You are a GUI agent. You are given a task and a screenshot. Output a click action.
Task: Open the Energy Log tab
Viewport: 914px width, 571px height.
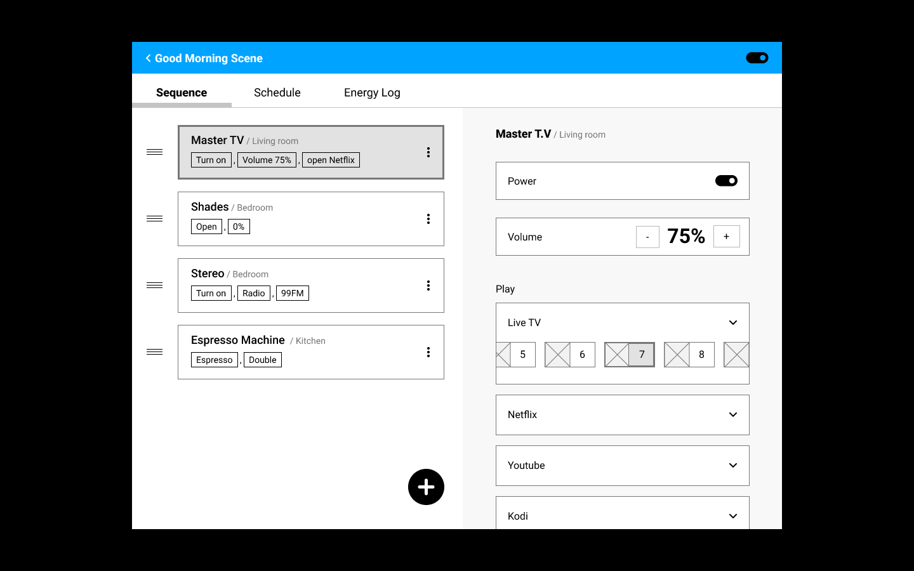click(x=372, y=93)
